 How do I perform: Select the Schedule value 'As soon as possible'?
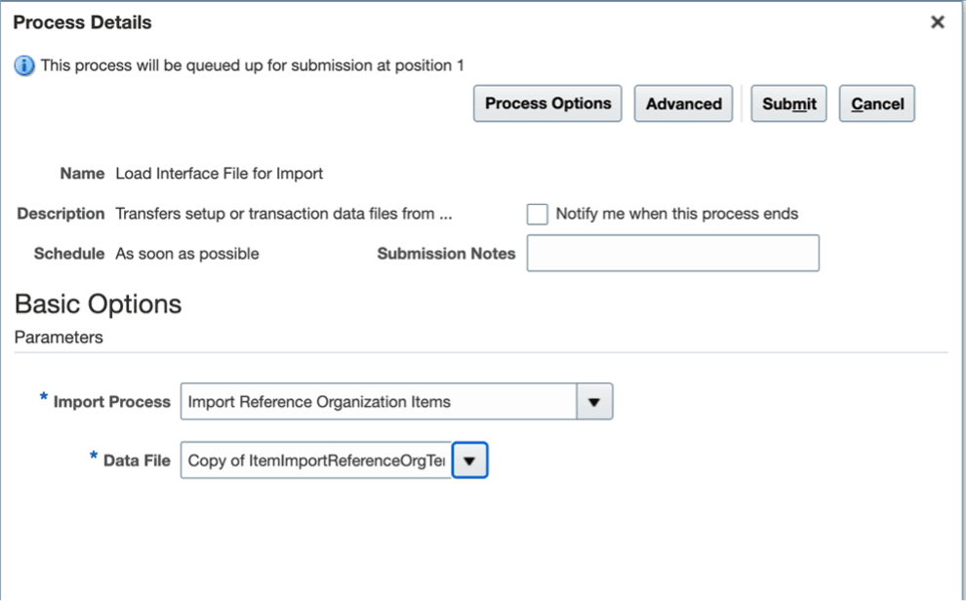click(x=188, y=253)
